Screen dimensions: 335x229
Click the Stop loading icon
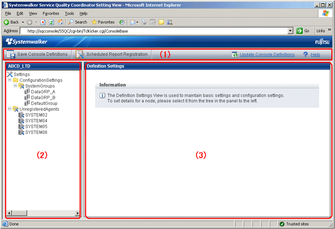[43, 22]
